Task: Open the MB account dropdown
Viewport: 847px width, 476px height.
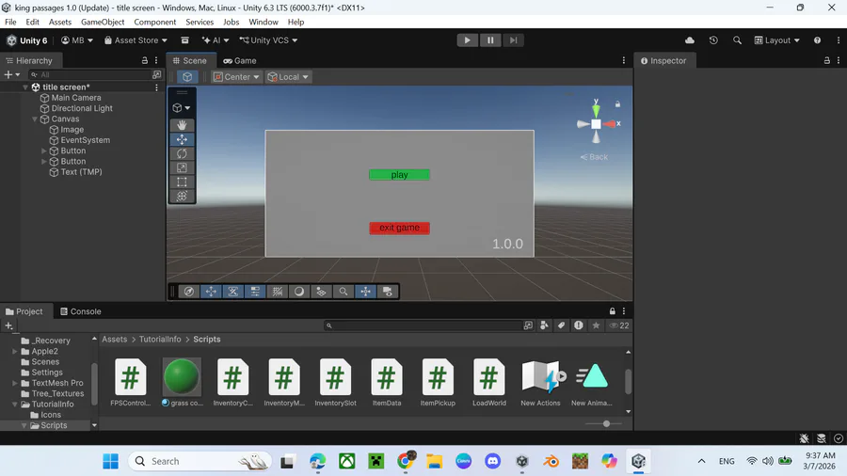Action: coord(77,40)
